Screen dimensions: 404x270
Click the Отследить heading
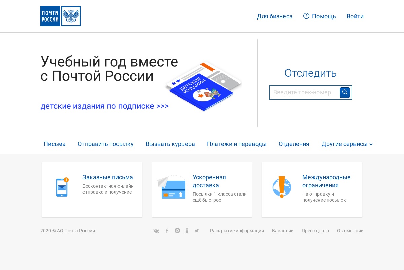[310, 73]
